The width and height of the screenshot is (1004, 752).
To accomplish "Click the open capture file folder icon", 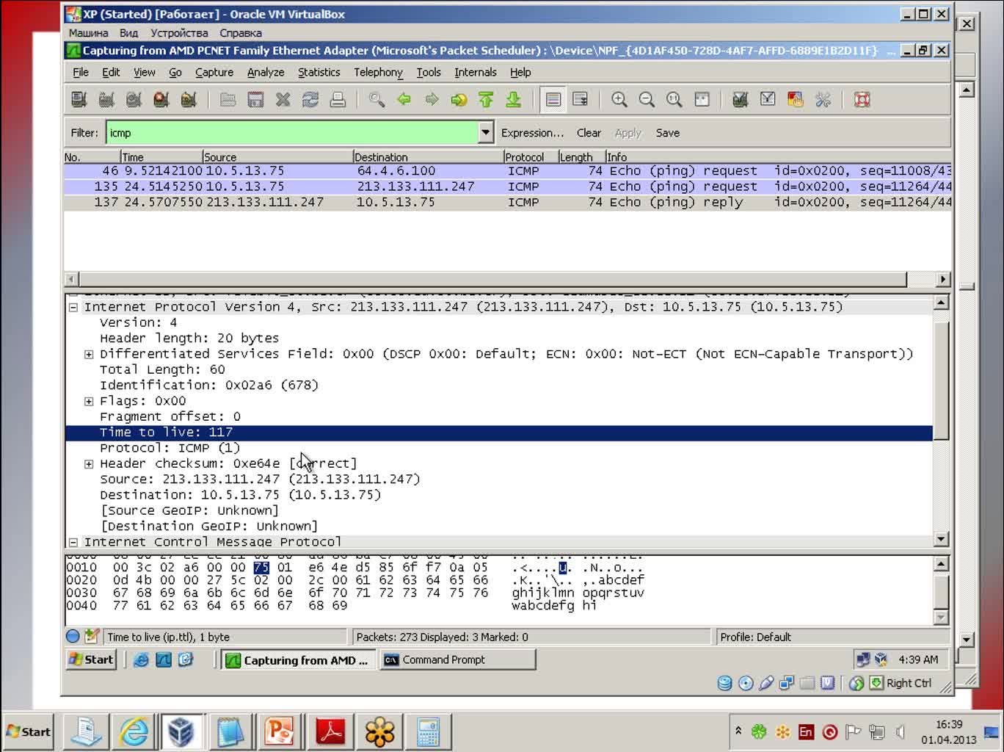I will pos(228,100).
